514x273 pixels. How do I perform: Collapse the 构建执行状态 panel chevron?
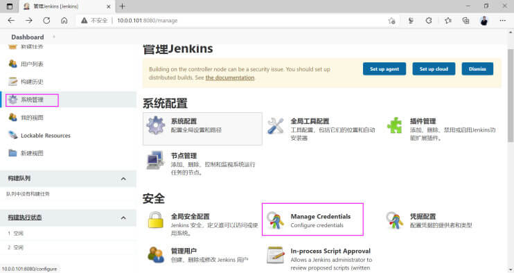(123, 218)
